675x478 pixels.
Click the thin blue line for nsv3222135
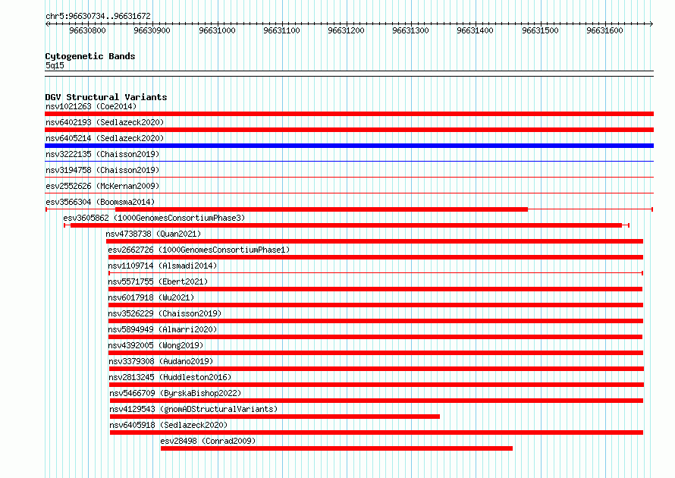349,162
